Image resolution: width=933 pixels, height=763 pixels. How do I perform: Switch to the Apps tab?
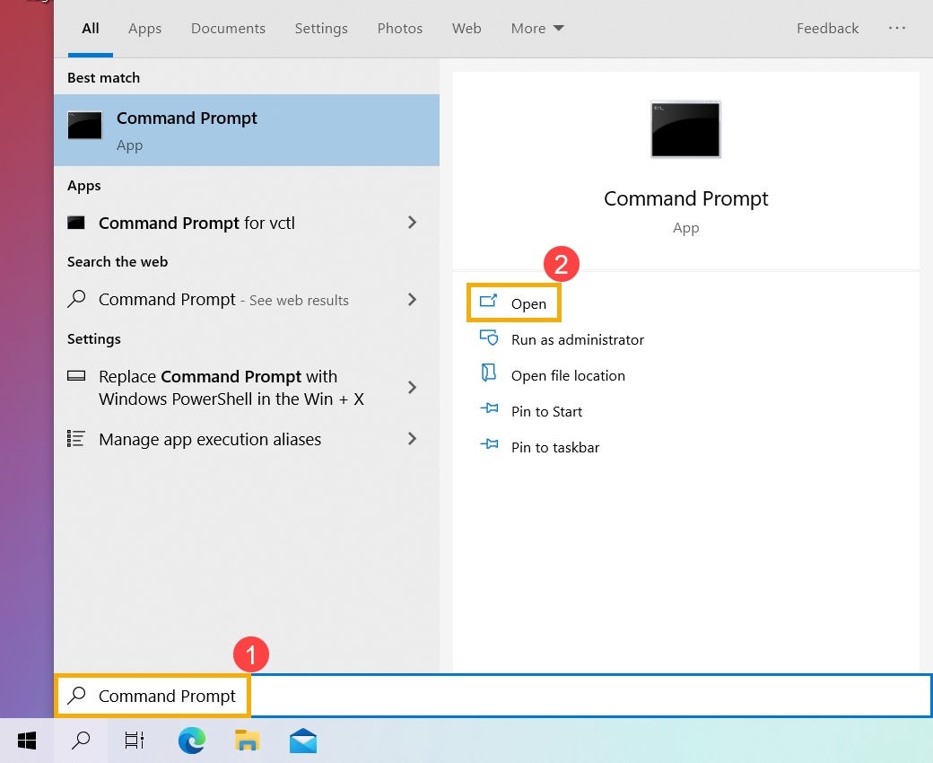[x=144, y=28]
